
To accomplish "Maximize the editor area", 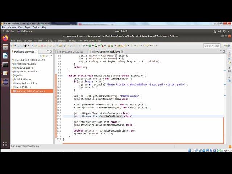I will tap(224, 51).
